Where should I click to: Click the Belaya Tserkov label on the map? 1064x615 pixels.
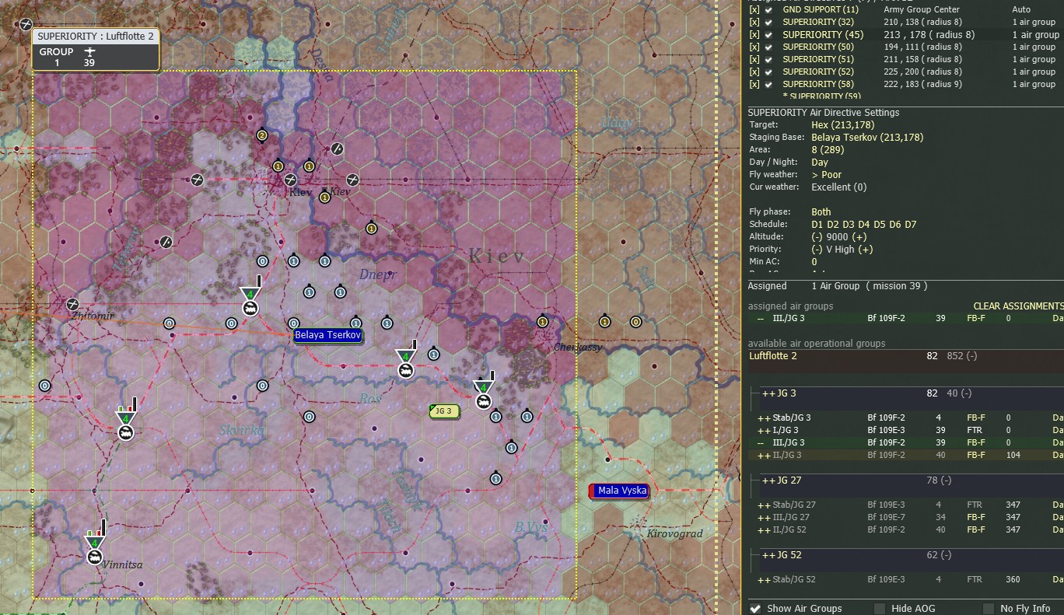coord(328,335)
